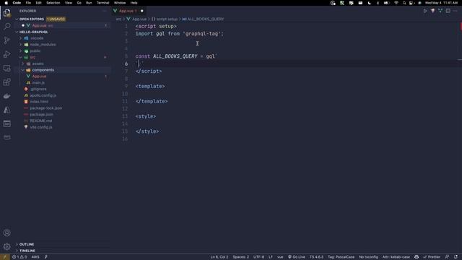Click UTF-8 encoding in status bar
462x260 pixels.
(258, 257)
